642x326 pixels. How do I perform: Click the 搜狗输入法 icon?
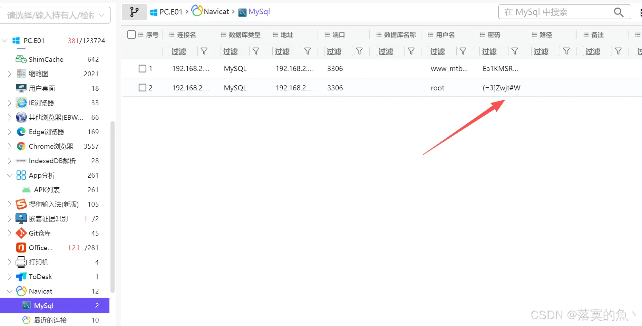(x=21, y=204)
